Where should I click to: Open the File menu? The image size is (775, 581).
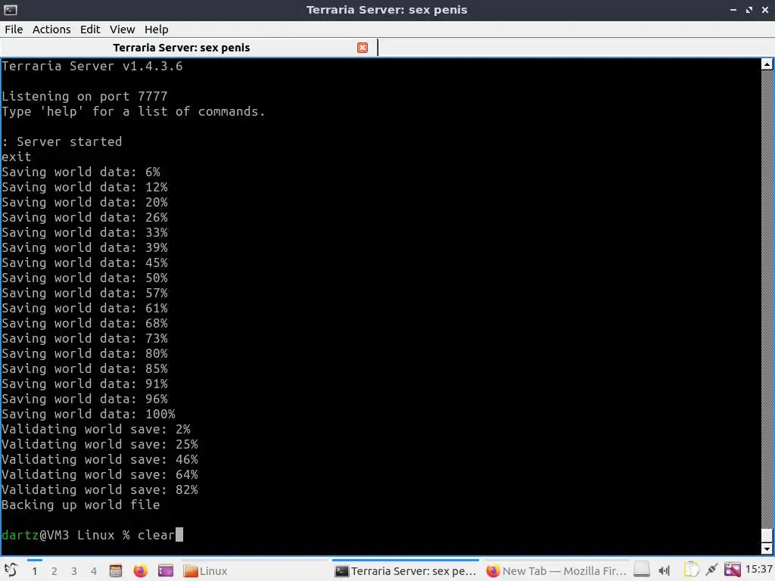14,30
